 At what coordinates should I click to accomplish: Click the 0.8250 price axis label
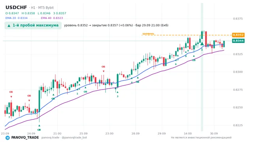(x=238, y=108)
